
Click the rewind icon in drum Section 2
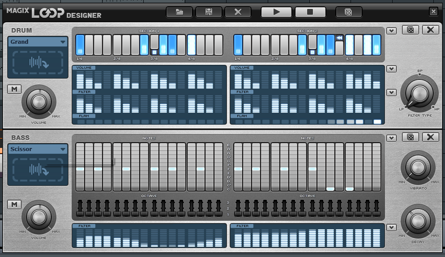click(339, 38)
